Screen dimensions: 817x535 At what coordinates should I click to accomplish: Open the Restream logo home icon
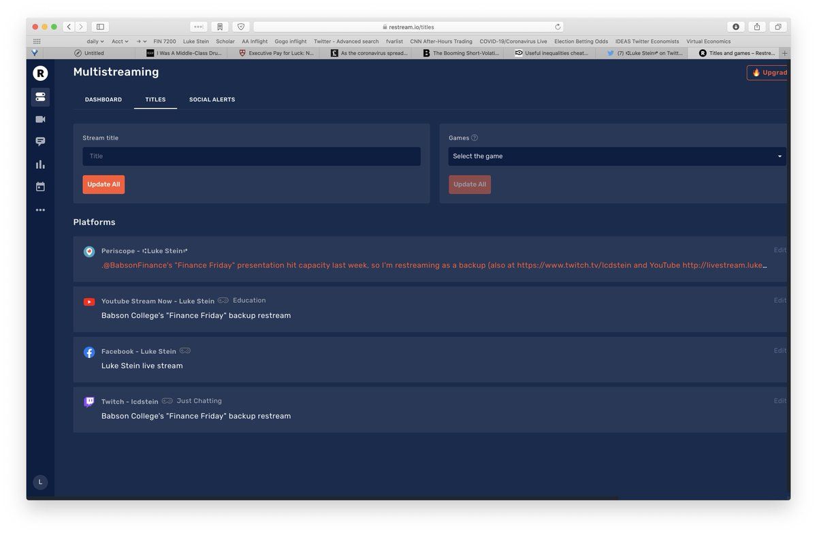[40, 74]
